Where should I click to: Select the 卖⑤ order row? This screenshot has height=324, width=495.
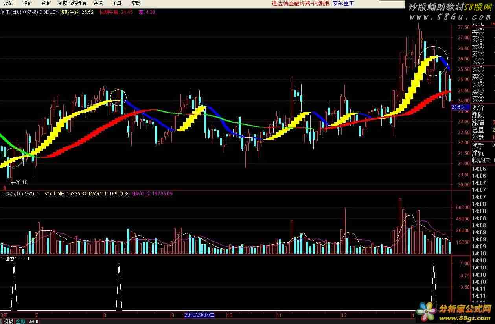coord(479,32)
